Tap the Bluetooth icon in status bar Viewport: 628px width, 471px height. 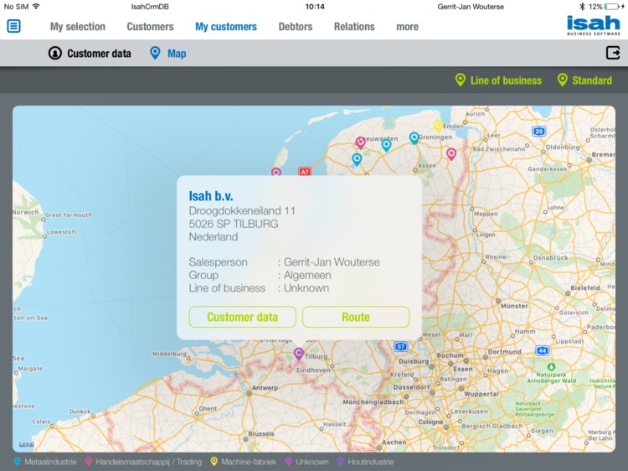tap(582, 7)
